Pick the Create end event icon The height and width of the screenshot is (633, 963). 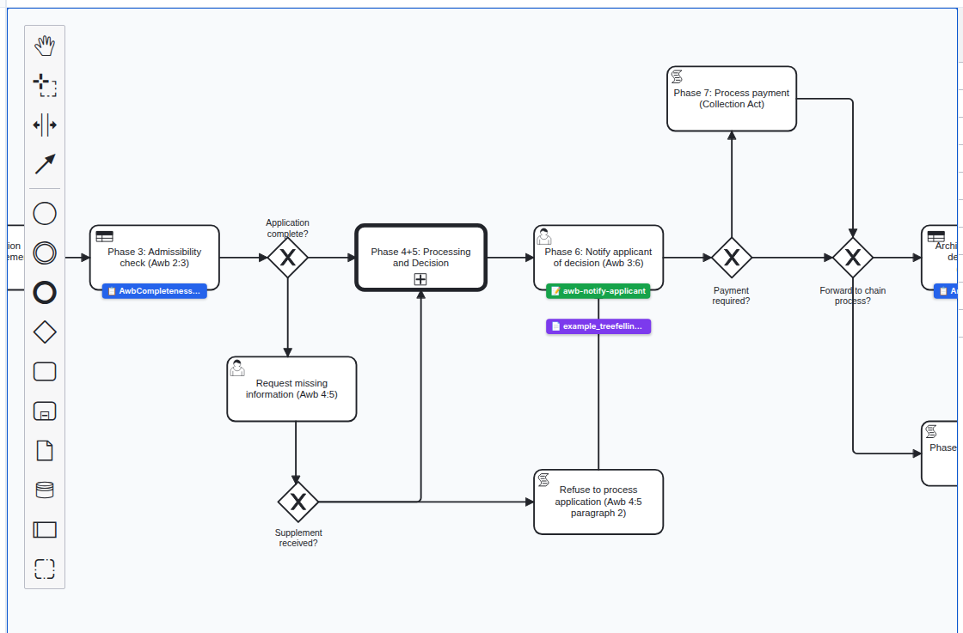45,292
